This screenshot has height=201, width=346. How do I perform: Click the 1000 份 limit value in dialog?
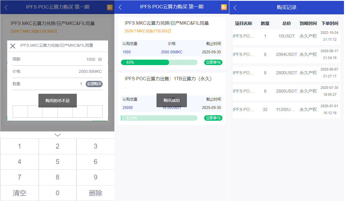(x=94, y=59)
